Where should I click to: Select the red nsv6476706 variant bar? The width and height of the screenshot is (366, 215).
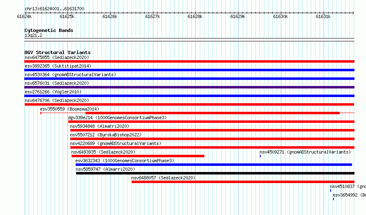189,104
